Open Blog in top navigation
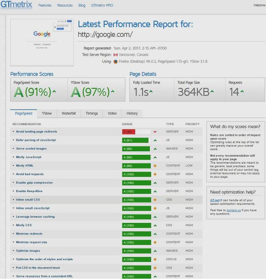Image resolution: width=266 pixels, height=280 pixels. click(82, 5)
